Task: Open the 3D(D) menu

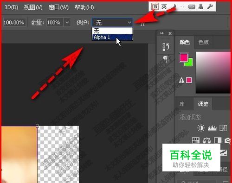Action: (11, 7)
